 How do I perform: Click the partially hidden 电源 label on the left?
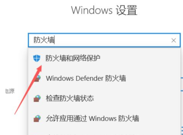pyautogui.click(x=10, y=91)
